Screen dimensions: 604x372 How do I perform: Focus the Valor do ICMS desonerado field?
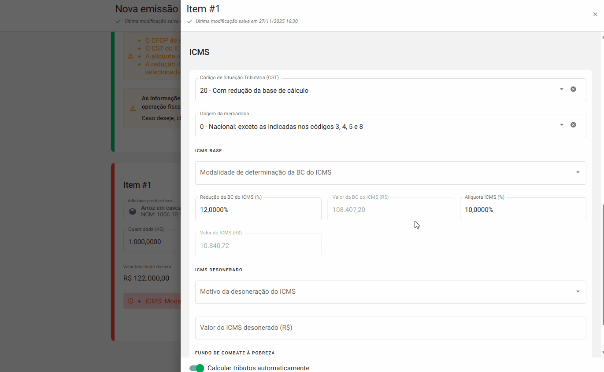(x=390, y=328)
